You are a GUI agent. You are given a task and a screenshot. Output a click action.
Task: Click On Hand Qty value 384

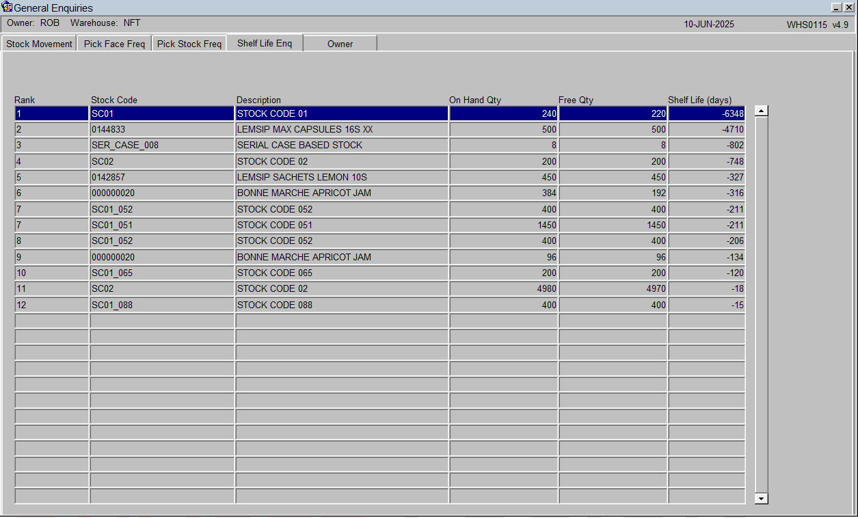[504, 193]
